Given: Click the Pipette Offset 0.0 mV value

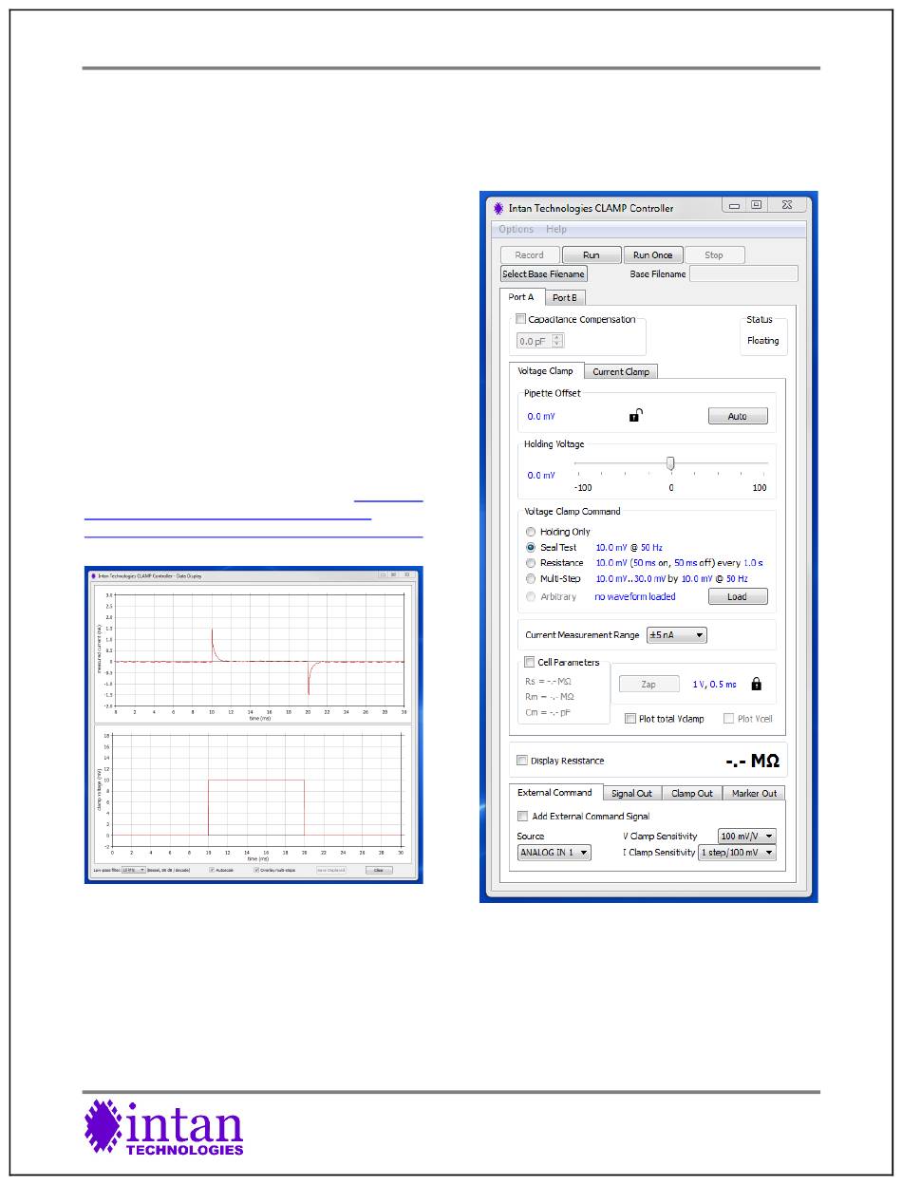Looking at the screenshot, I should [541, 417].
